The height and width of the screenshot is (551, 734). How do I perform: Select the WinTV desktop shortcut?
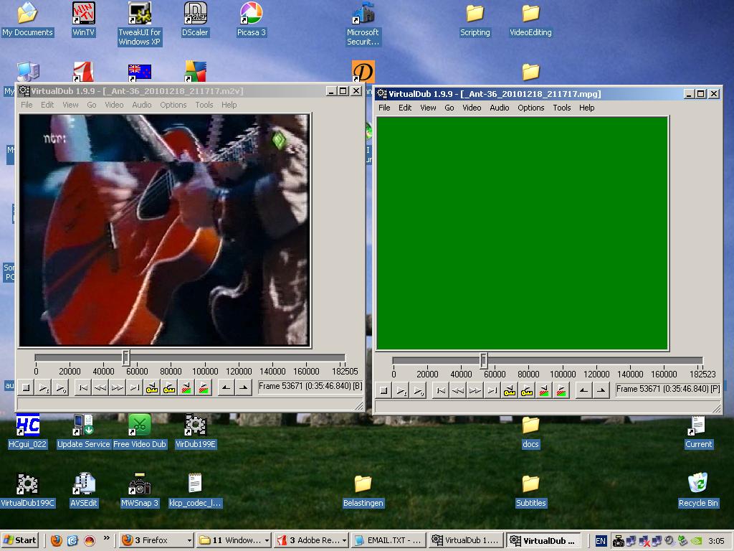(x=83, y=19)
